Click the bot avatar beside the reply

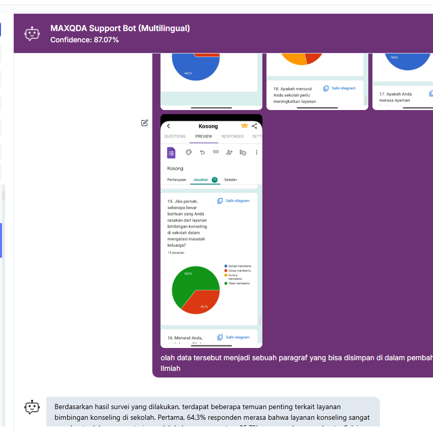tap(32, 407)
